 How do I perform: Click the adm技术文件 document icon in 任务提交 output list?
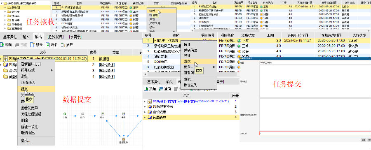150,102
